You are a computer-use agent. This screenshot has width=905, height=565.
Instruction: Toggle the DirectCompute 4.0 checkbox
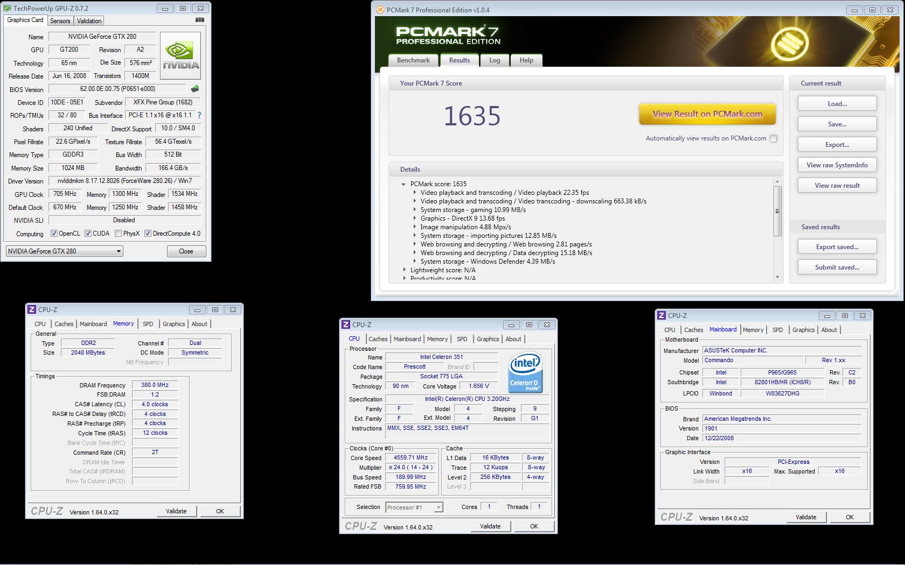[x=148, y=234]
